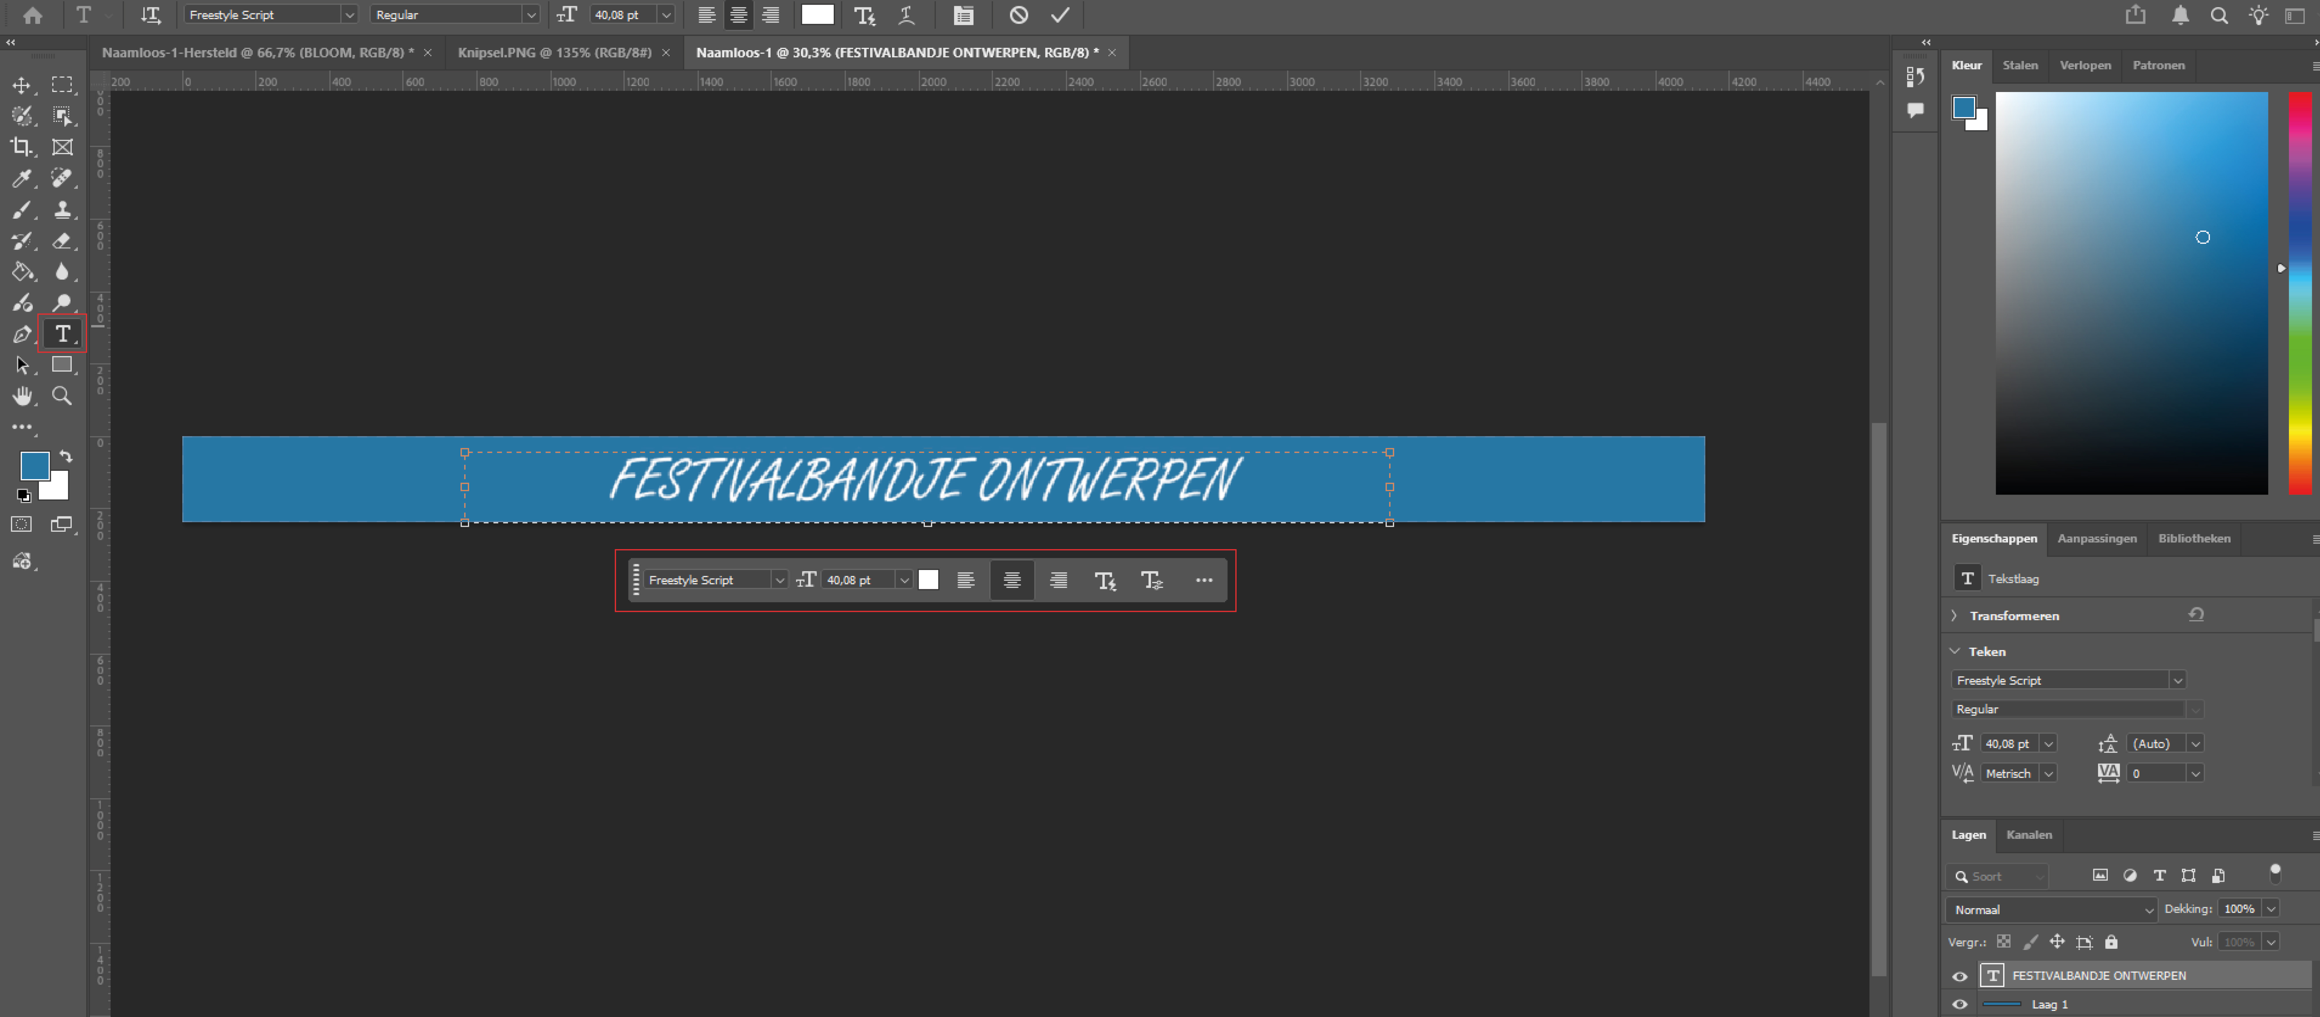Cancel current text edits

point(1019,15)
